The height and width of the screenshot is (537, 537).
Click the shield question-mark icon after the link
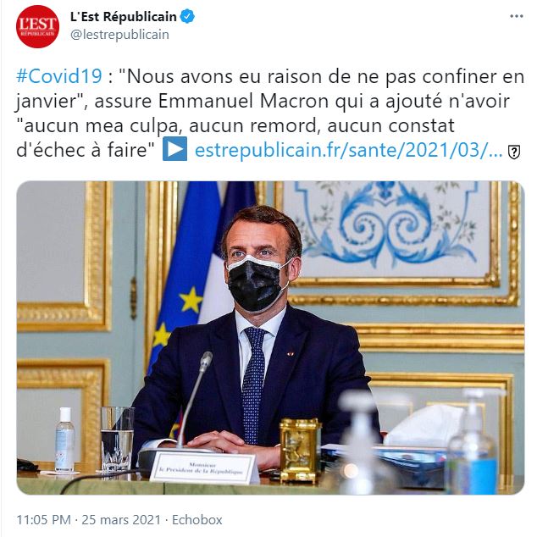click(x=514, y=152)
